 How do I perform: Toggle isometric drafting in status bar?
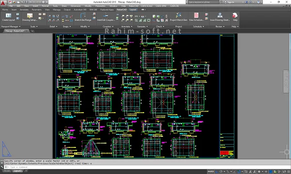click(x=228, y=172)
